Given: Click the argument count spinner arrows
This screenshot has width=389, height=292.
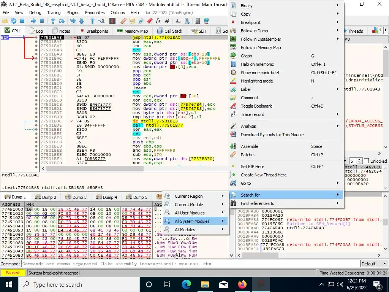Looking at the screenshot, I should click(359, 161).
